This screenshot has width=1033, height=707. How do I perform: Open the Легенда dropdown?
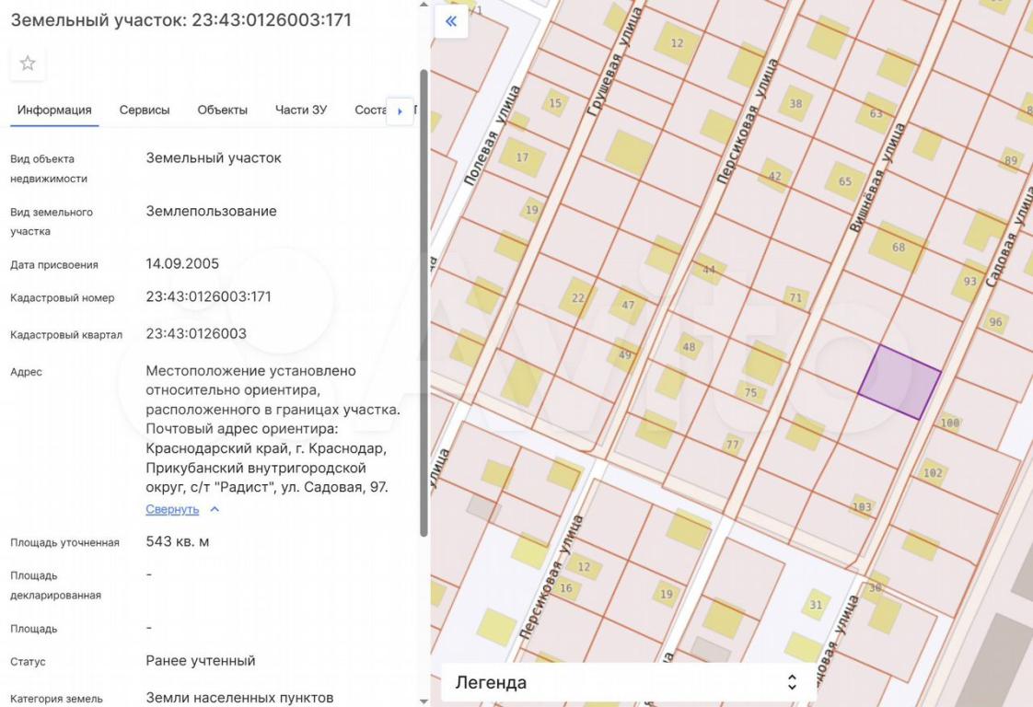(628, 682)
